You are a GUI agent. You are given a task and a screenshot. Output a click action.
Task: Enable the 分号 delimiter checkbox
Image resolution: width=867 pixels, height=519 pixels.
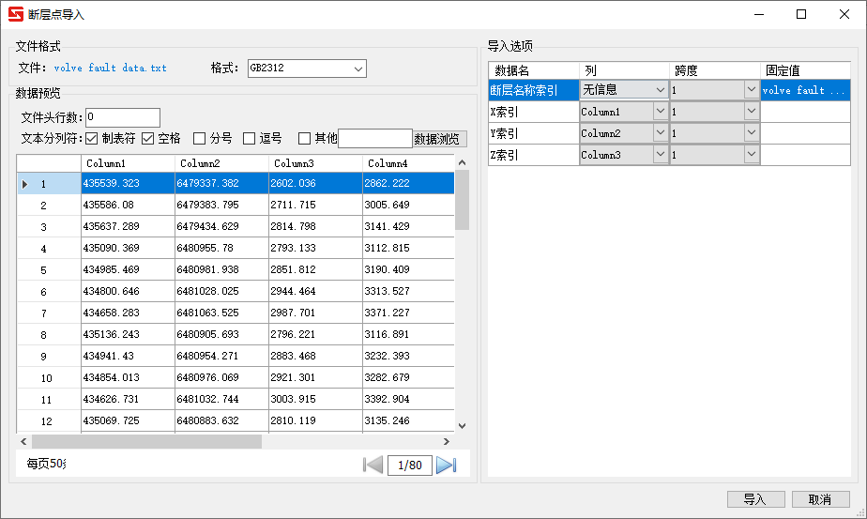[x=200, y=138]
